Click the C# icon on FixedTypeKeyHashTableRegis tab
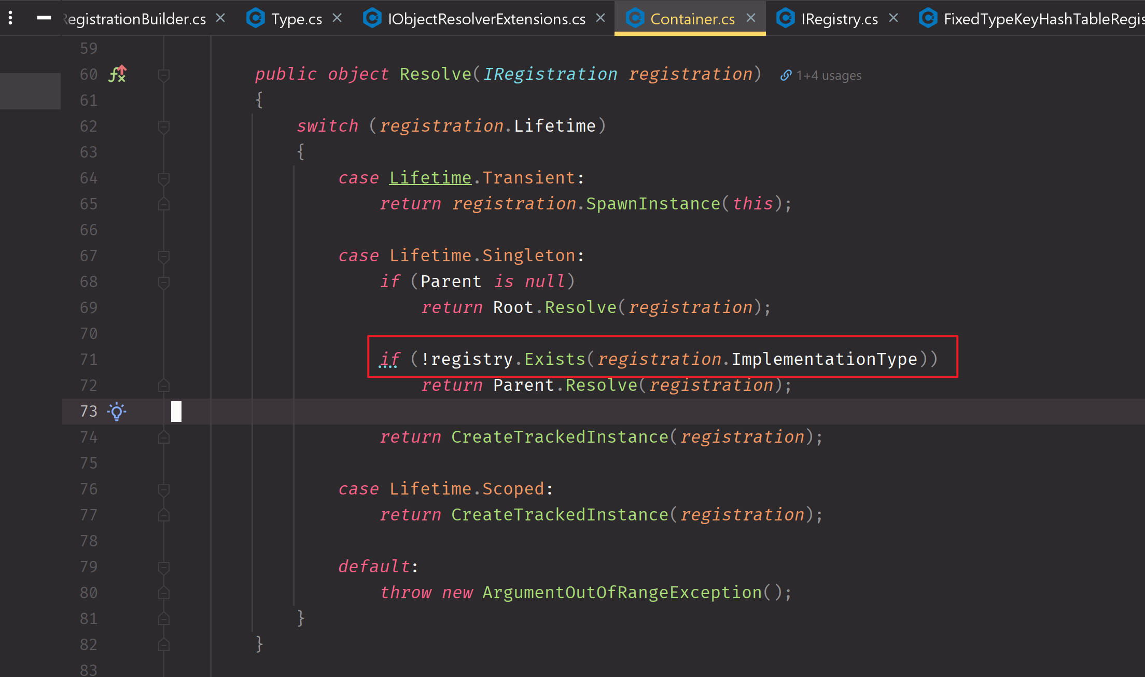The height and width of the screenshot is (677, 1145). click(928, 18)
